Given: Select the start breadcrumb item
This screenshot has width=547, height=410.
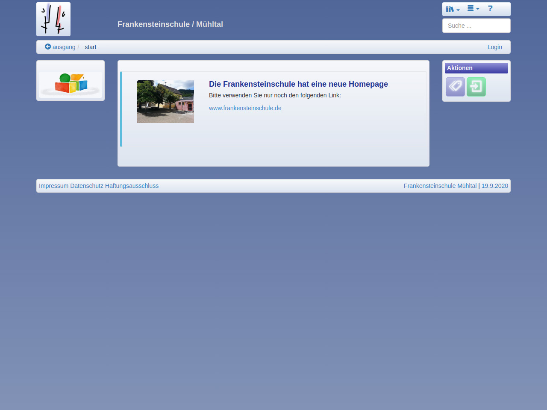Looking at the screenshot, I should click(x=90, y=47).
